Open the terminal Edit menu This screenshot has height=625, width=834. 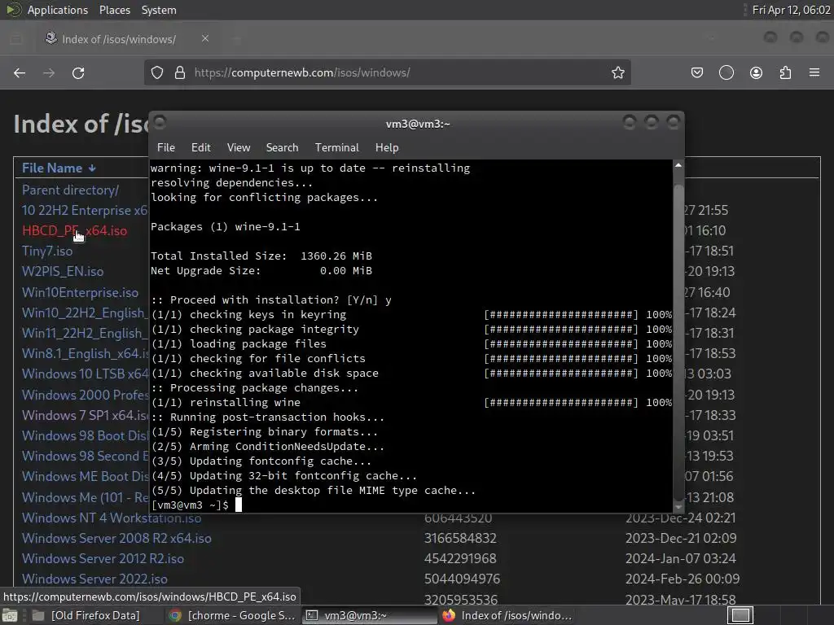pyautogui.click(x=200, y=148)
